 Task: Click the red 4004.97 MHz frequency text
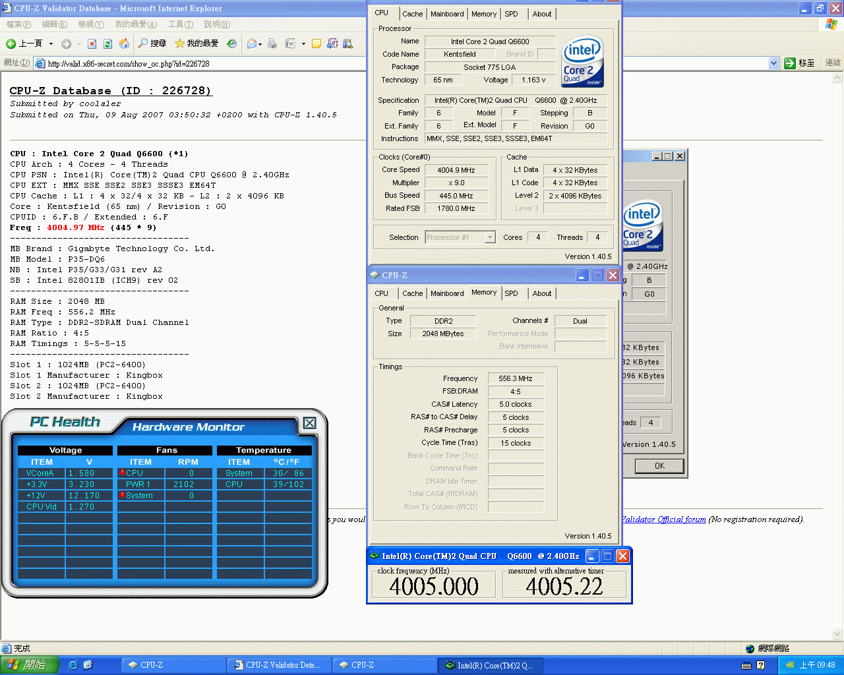point(76,227)
